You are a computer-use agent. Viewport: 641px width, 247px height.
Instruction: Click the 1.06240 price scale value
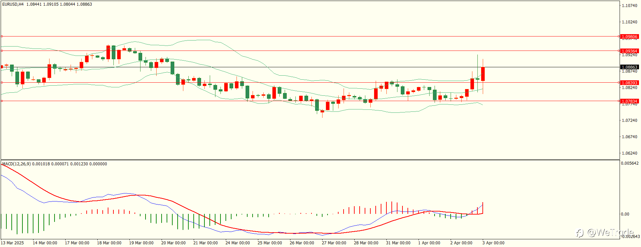[629, 153]
